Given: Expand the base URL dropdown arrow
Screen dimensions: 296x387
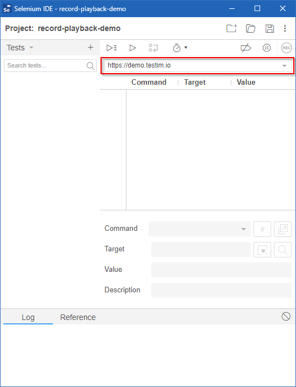Looking at the screenshot, I should click(284, 66).
